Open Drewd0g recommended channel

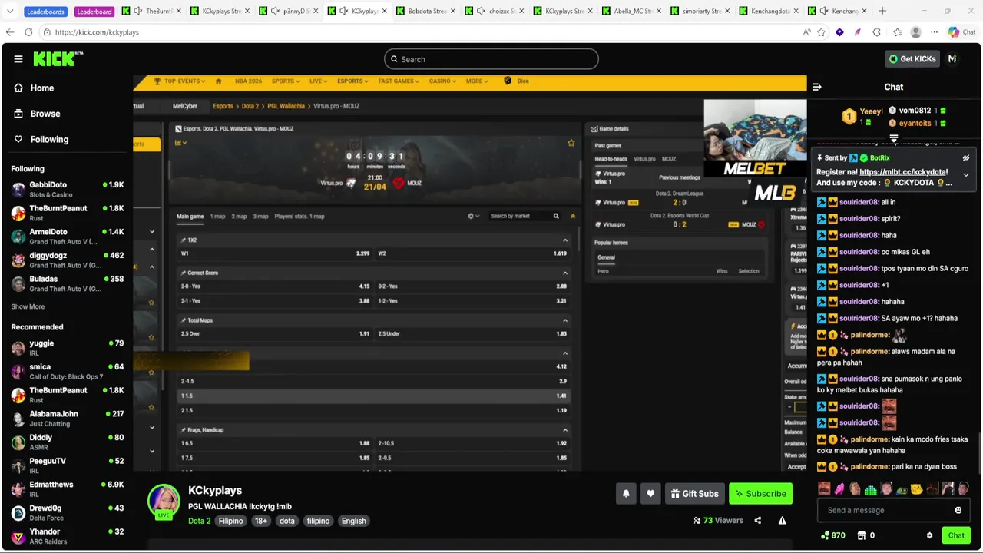pos(68,512)
